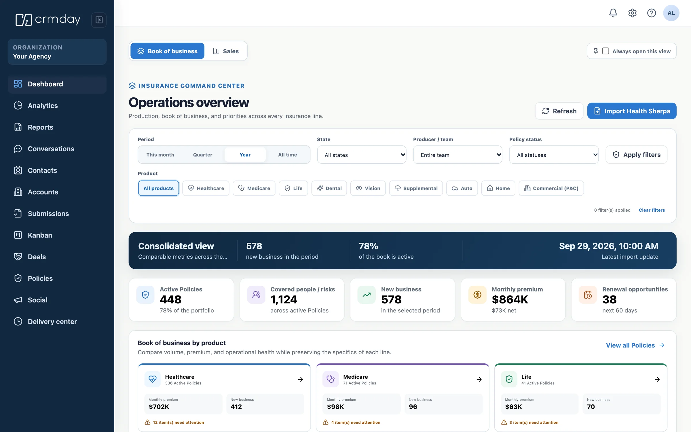Click the Covered people icon

coord(256,295)
